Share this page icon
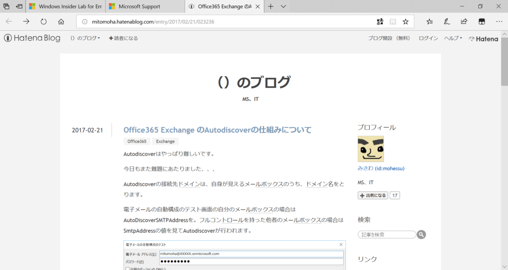Image resolution: width=508 pixels, height=270 pixels. 464,22
